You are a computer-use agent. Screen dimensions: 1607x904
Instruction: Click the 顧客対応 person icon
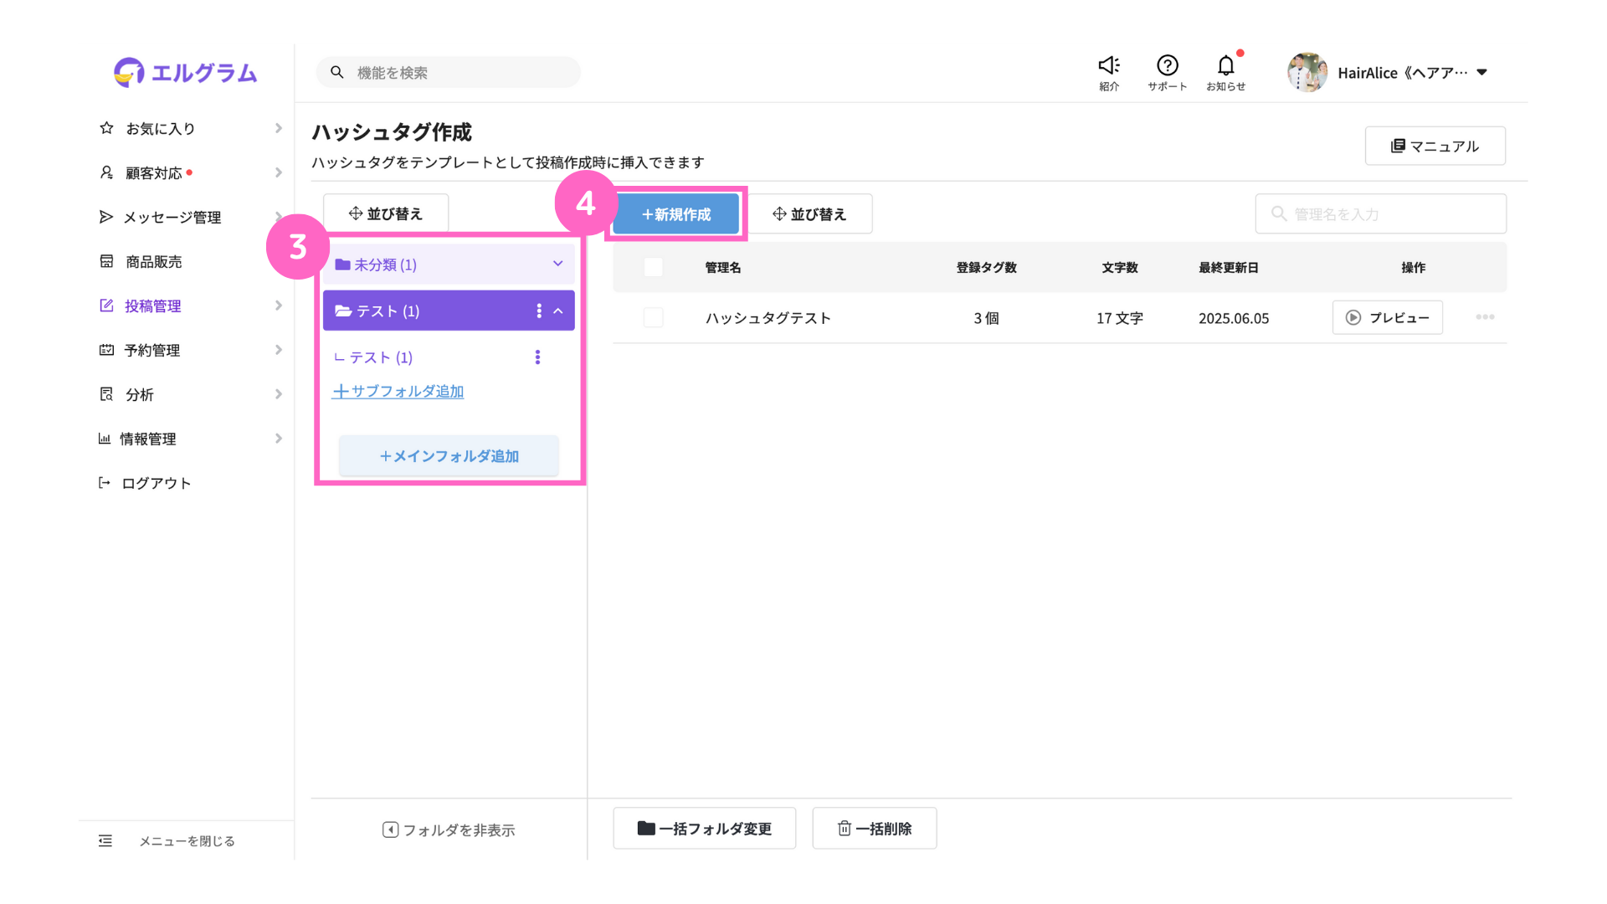pyautogui.click(x=106, y=172)
